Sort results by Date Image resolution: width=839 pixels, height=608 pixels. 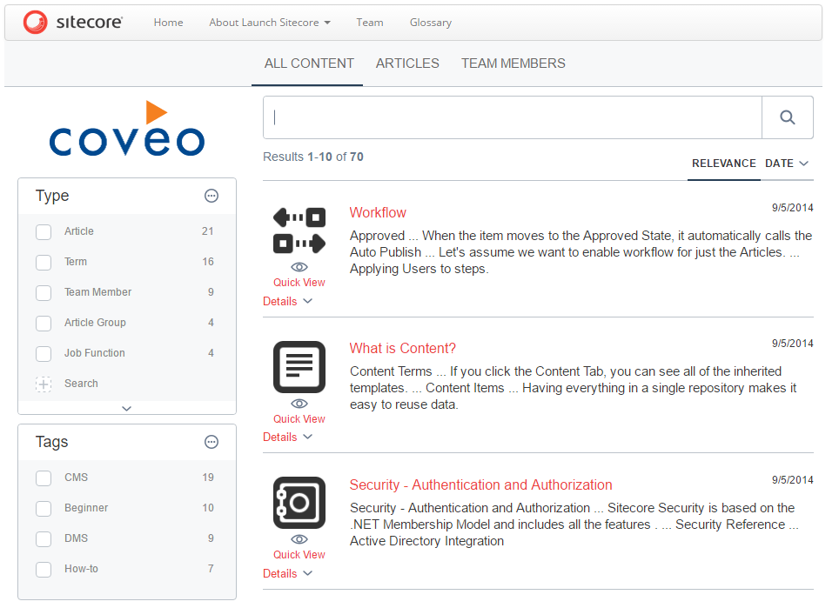pyautogui.click(x=786, y=164)
